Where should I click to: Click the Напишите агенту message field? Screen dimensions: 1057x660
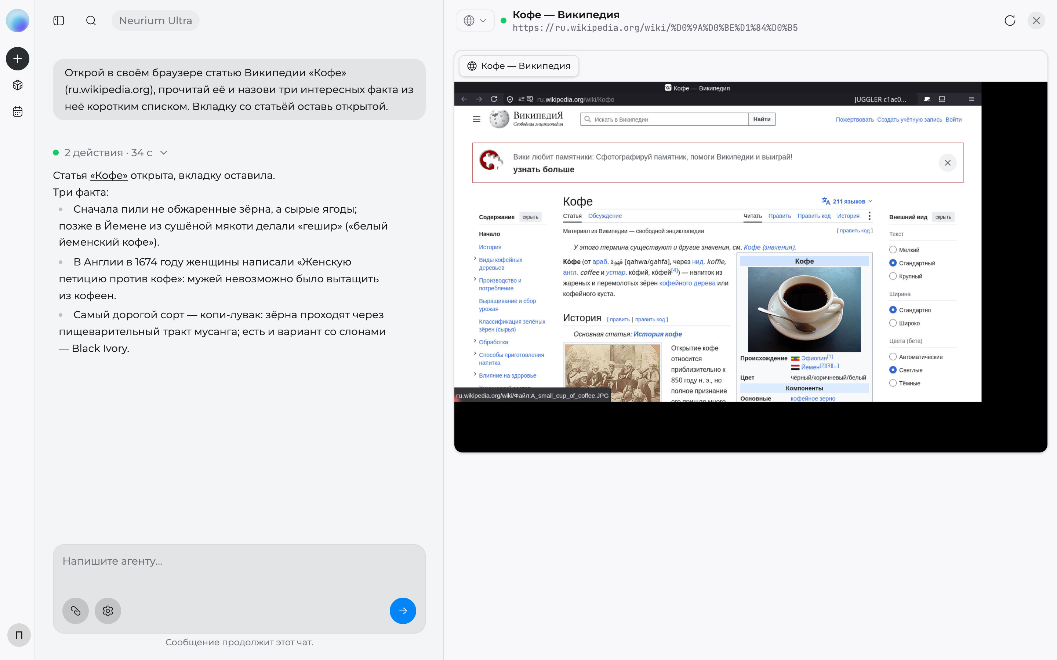(x=239, y=561)
